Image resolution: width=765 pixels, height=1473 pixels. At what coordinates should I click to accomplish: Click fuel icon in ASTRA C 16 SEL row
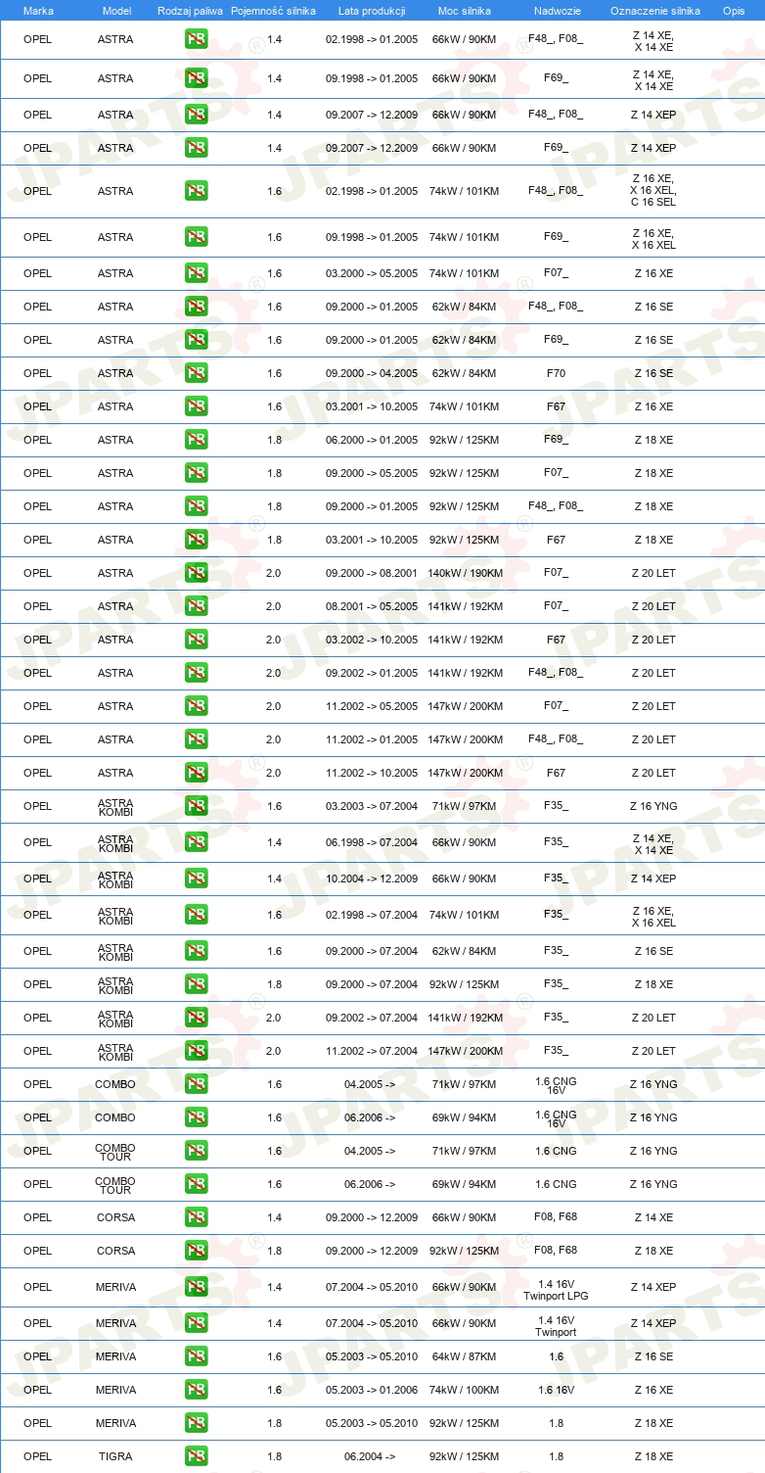(x=196, y=191)
